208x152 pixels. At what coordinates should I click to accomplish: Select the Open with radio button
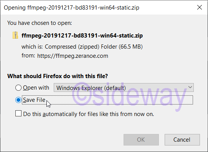click(18, 88)
